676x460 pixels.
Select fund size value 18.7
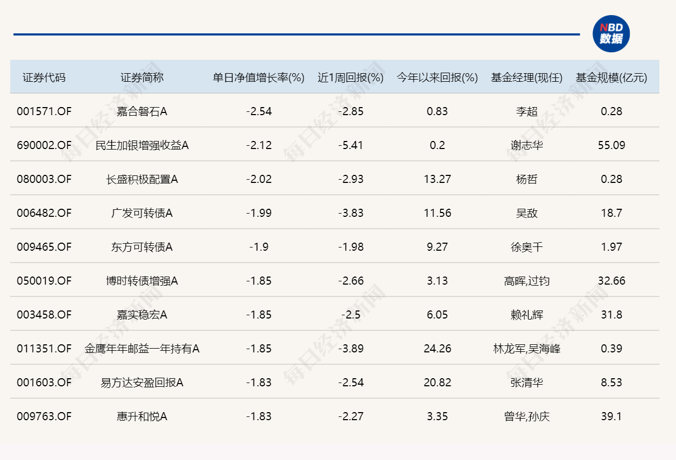click(x=611, y=213)
